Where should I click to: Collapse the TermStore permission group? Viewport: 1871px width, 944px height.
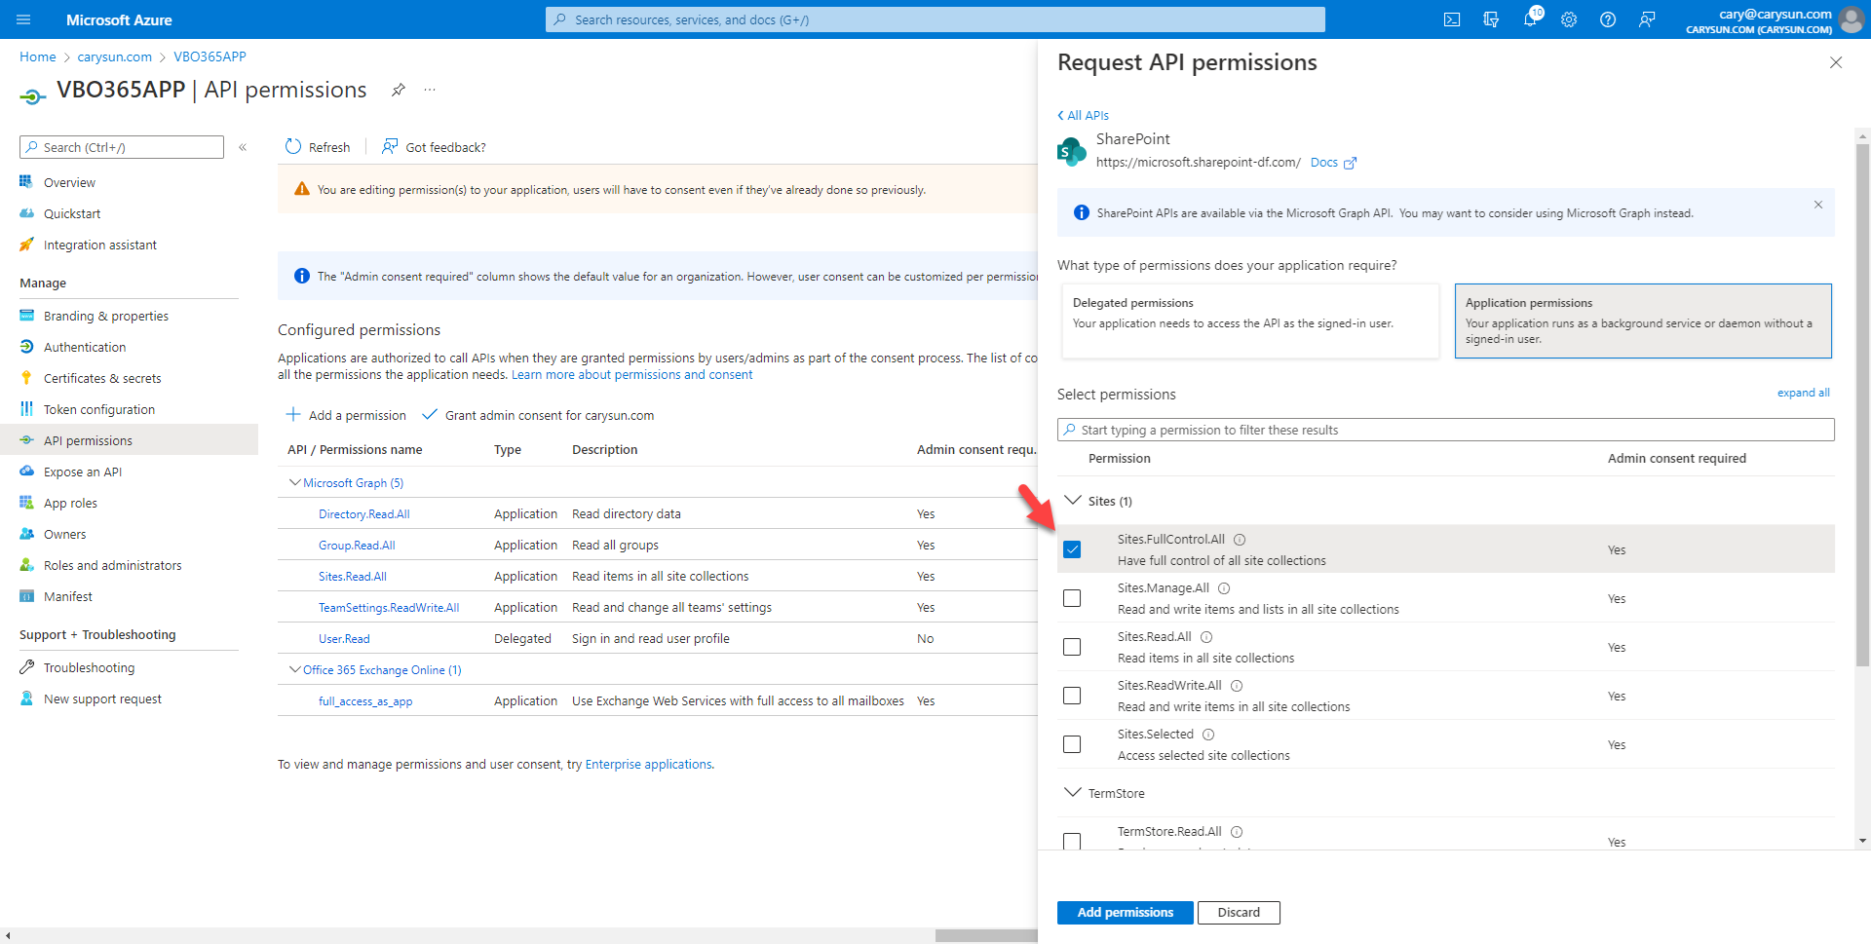[1073, 793]
